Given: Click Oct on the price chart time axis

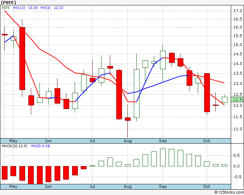Looking at the screenshot, I should (x=207, y=141).
